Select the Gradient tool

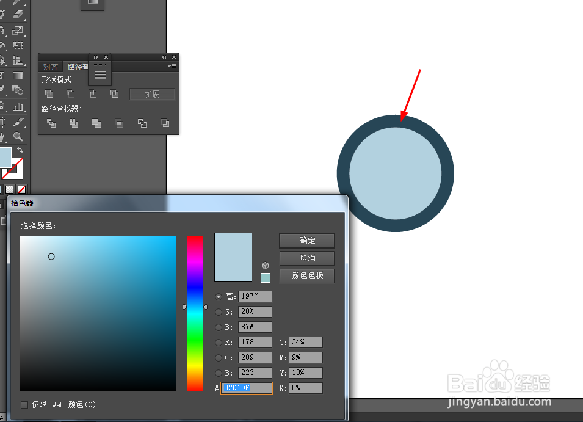pyautogui.click(x=18, y=76)
